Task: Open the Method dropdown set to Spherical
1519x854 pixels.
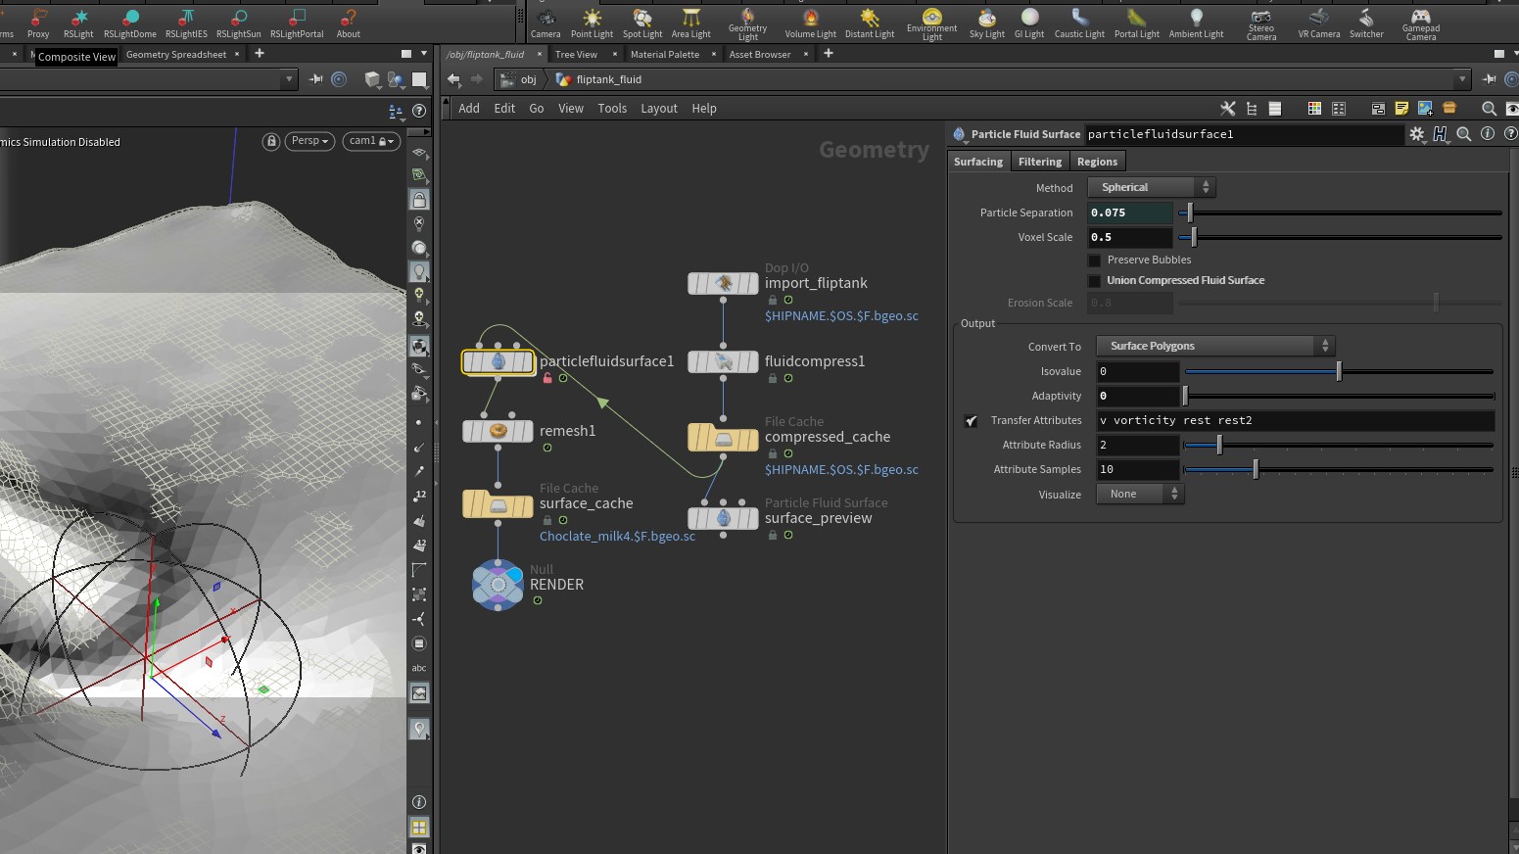Action: tap(1152, 187)
